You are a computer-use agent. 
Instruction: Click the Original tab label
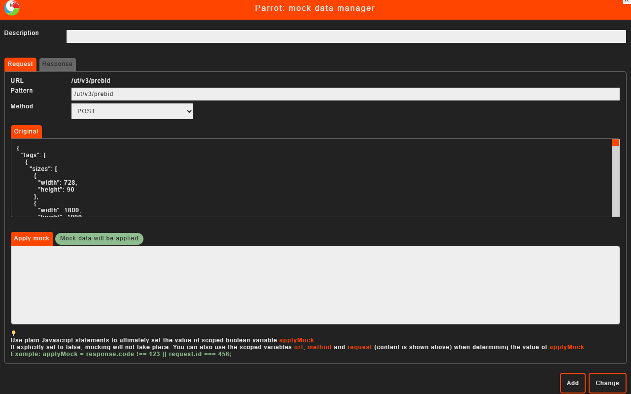click(26, 131)
